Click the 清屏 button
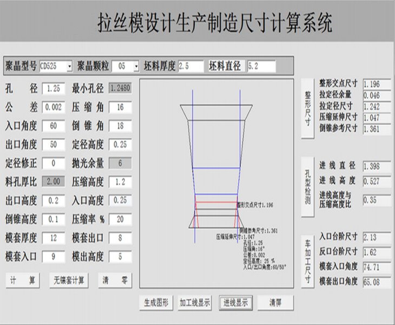Viewport: 395px width, 325px height. [275, 303]
